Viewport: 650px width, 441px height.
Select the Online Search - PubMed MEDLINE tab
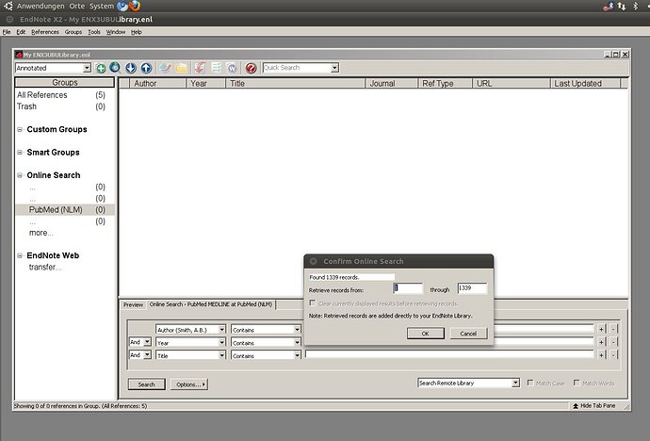tap(211, 304)
